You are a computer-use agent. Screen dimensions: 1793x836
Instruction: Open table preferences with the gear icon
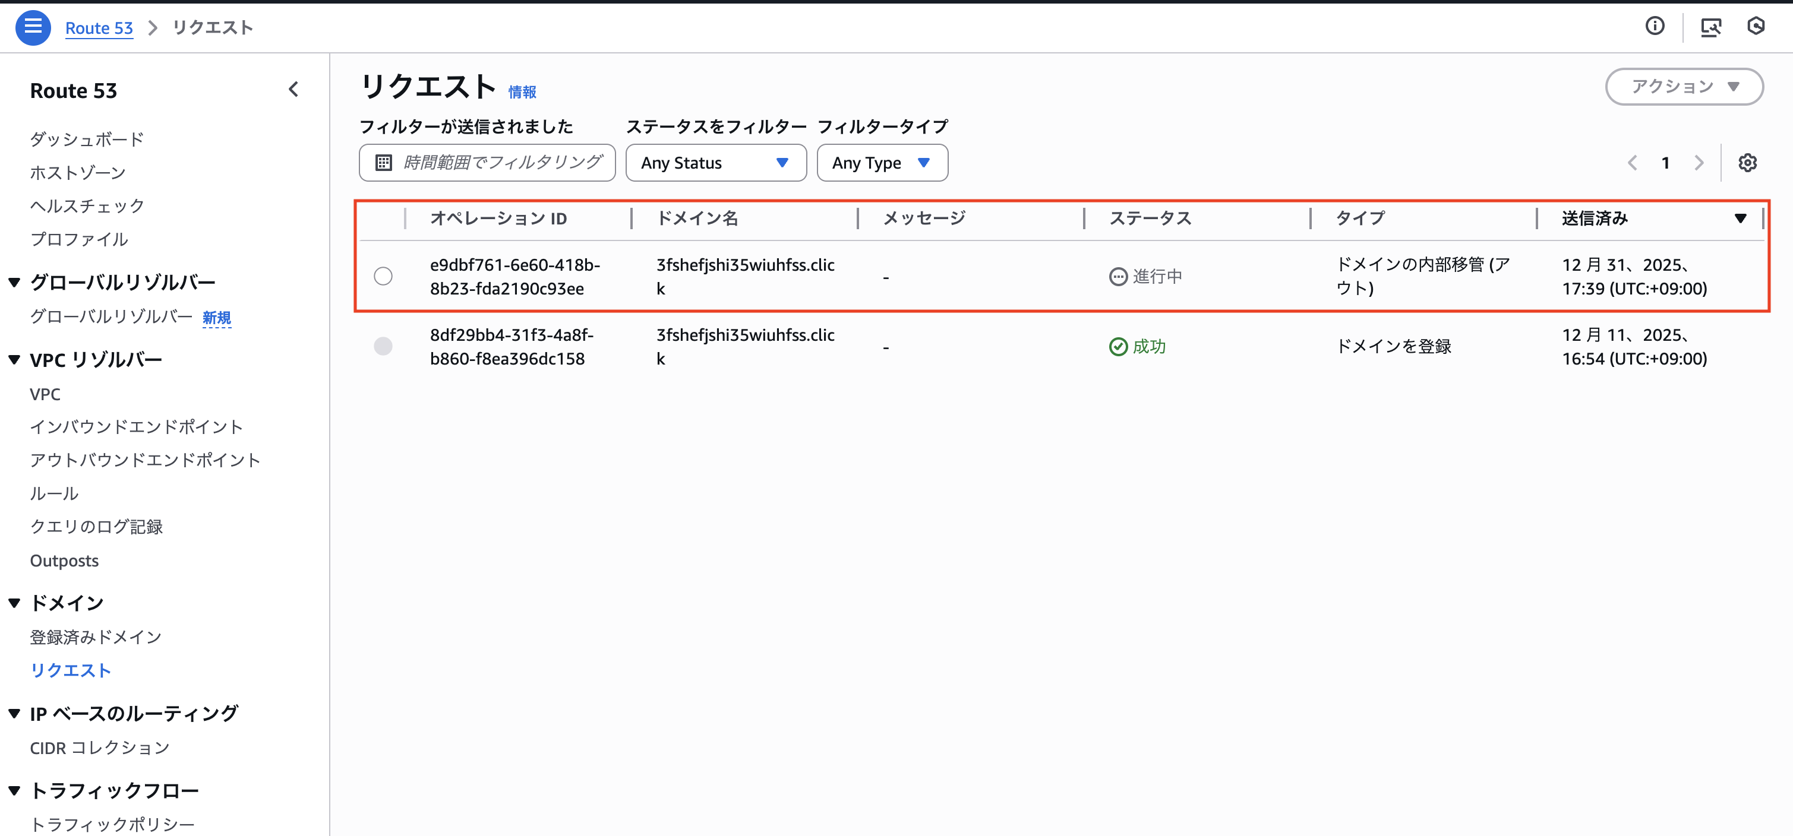[x=1747, y=162]
